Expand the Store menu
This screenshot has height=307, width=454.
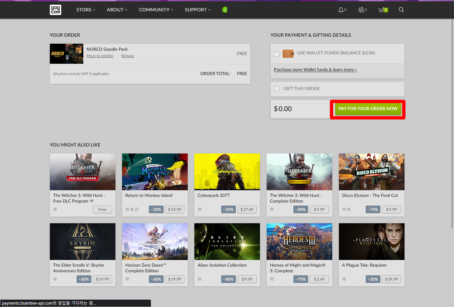pyautogui.click(x=86, y=10)
